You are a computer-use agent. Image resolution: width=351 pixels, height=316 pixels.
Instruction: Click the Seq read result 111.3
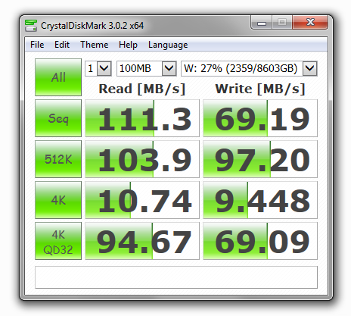(x=142, y=118)
